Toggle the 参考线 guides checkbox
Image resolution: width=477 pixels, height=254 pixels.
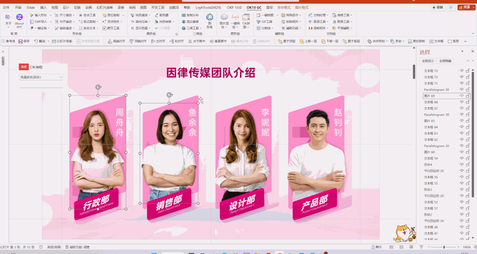click(x=3, y=41)
